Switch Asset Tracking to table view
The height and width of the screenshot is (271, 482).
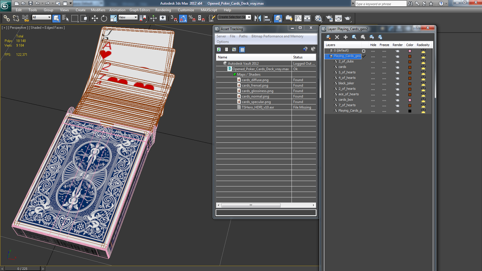pyautogui.click(x=242, y=49)
